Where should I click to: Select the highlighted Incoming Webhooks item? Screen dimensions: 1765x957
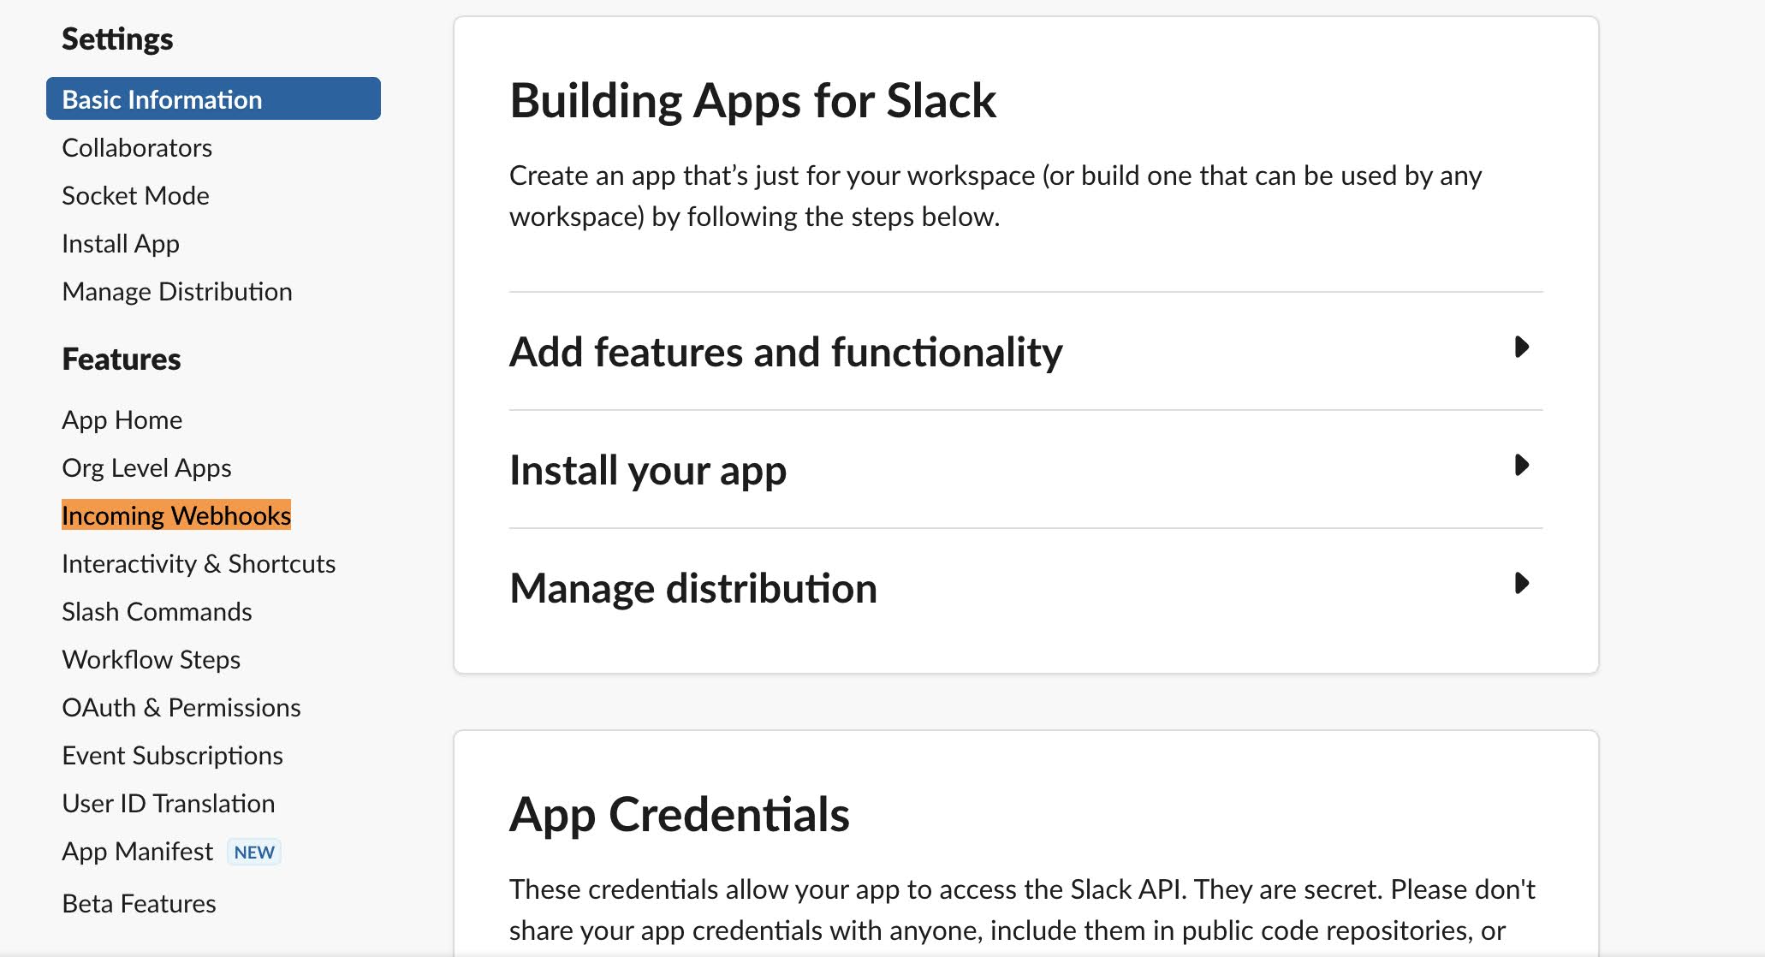pos(176,515)
